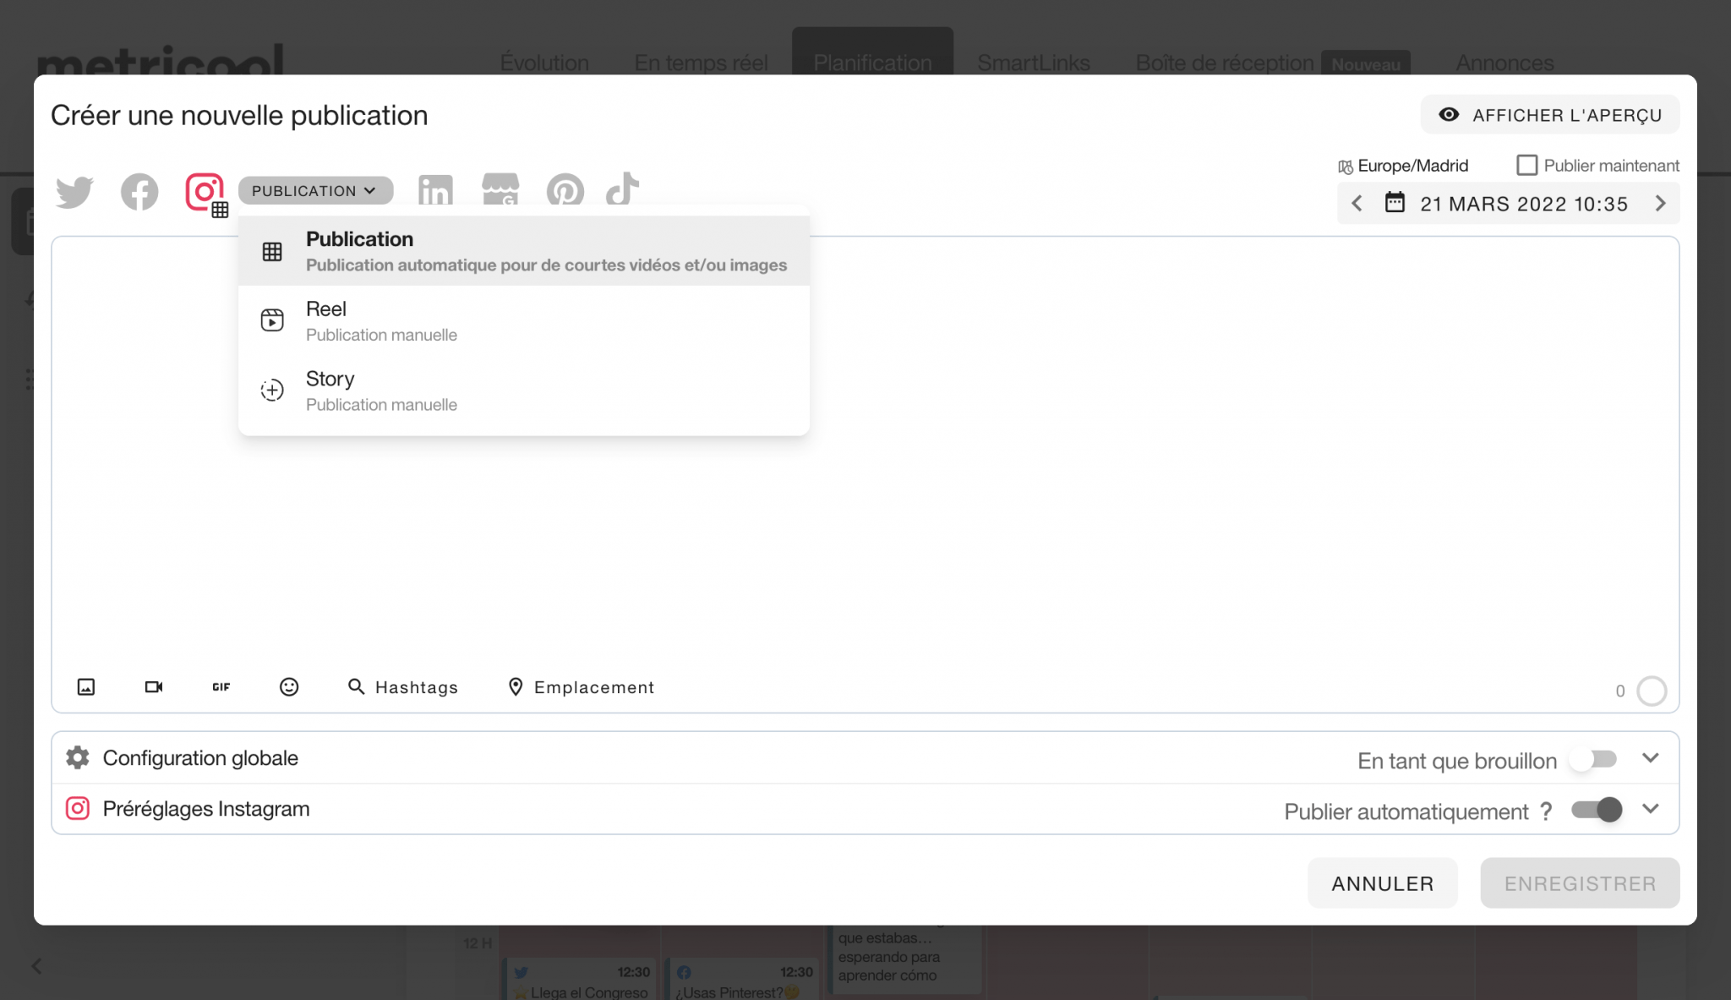The image size is (1731, 1000).
Task: Select the Facebook network icon
Action: click(139, 192)
